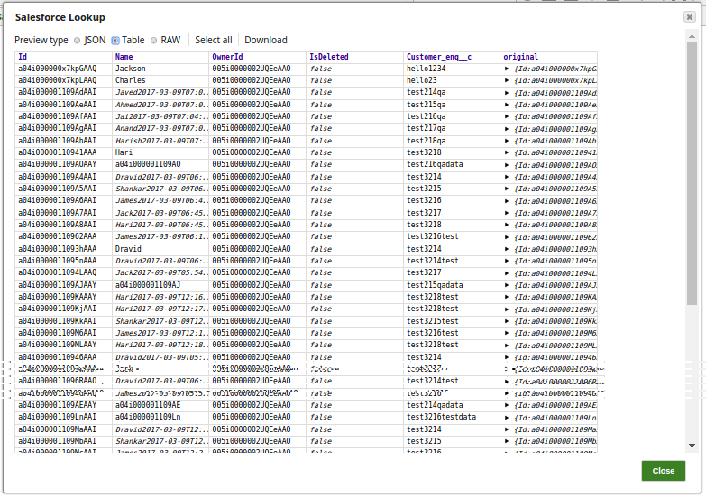The width and height of the screenshot is (706, 498).
Task: Select the Id cell a04i000001109AOAAY
Action: pyautogui.click(x=63, y=164)
